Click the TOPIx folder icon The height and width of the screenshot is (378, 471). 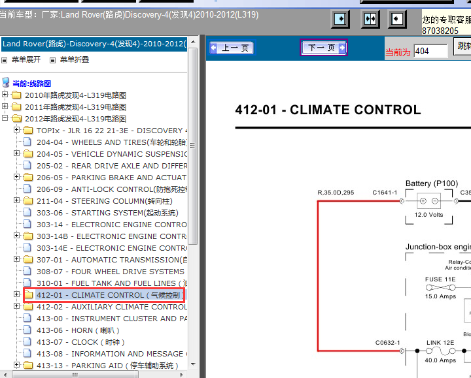point(28,130)
